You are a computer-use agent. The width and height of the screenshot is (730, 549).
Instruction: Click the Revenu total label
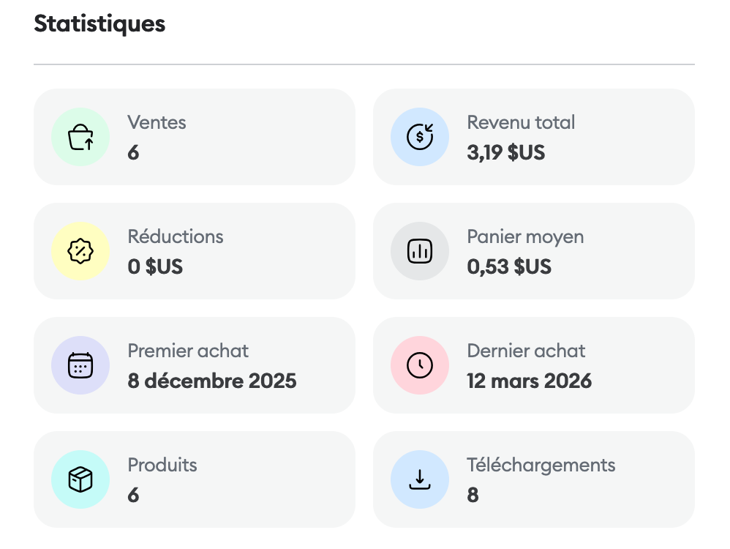521,122
